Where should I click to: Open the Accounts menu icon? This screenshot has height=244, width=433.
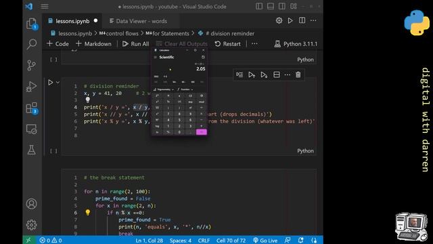pos(32,204)
